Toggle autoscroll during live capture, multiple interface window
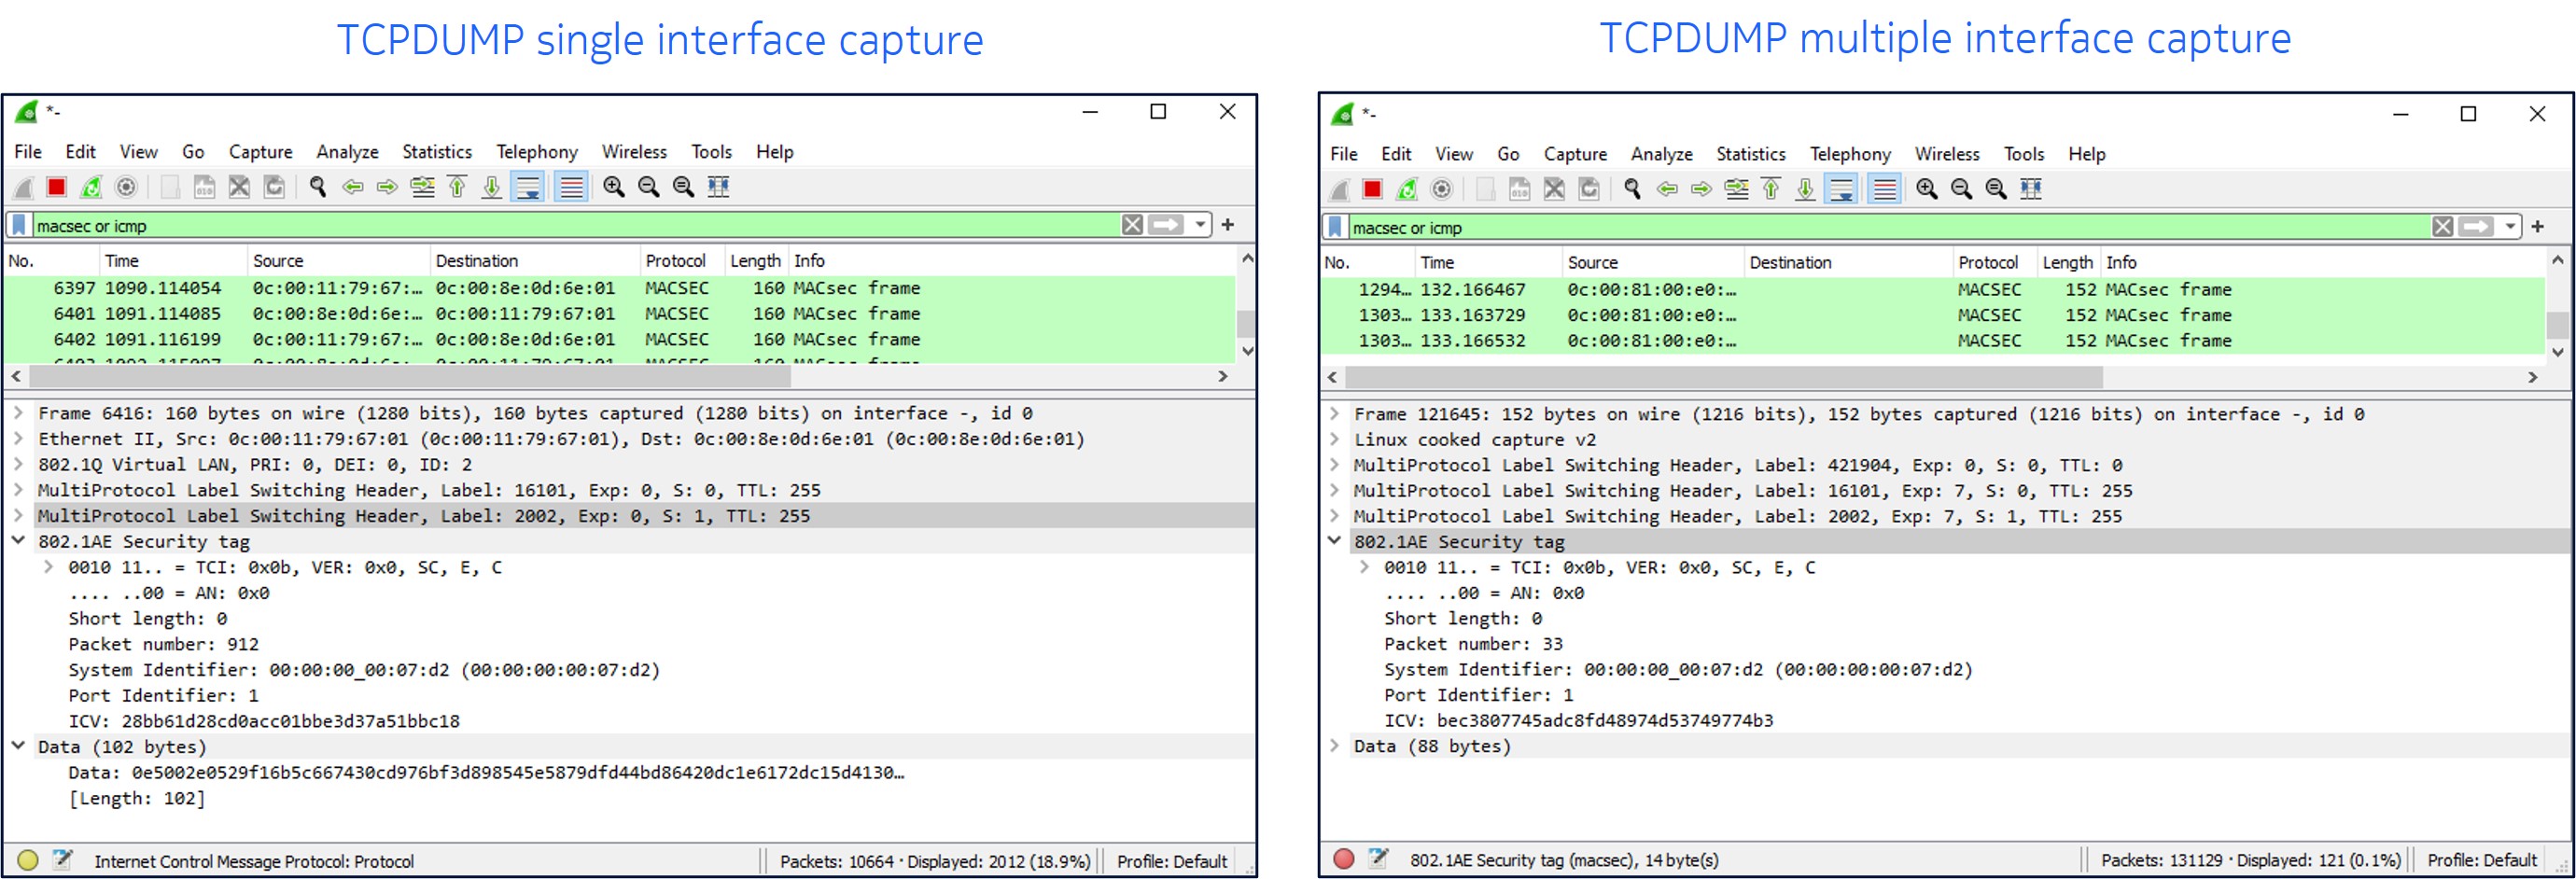 coord(1841,189)
